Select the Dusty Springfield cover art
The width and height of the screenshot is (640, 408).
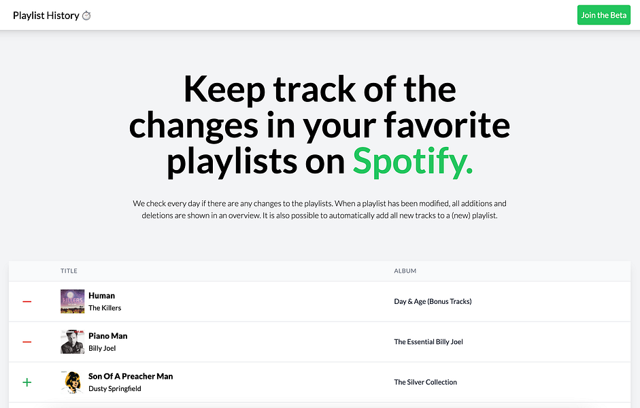pyautogui.click(x=71, y=382)
